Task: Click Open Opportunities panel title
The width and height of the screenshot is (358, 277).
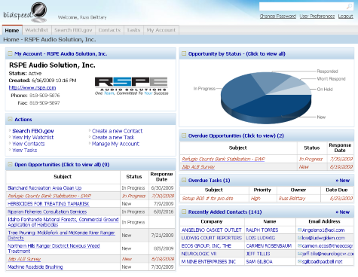Action: coord(62,165)
